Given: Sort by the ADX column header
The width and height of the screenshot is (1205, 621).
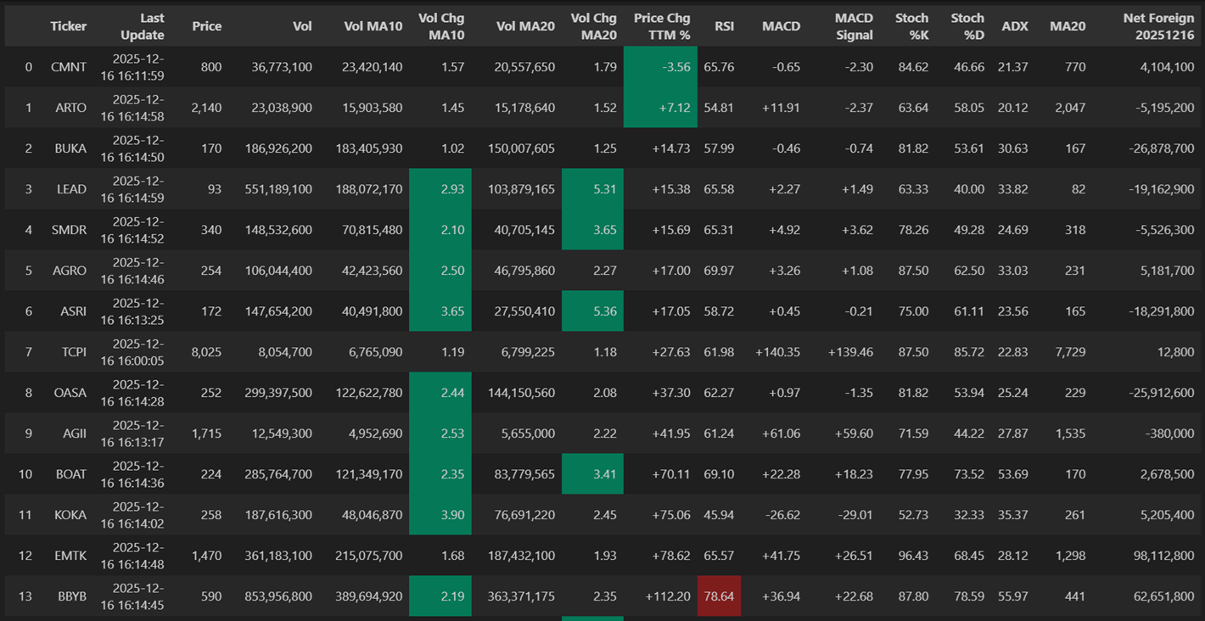Looking at the screenshot, I should click(x=1014, y=26).
